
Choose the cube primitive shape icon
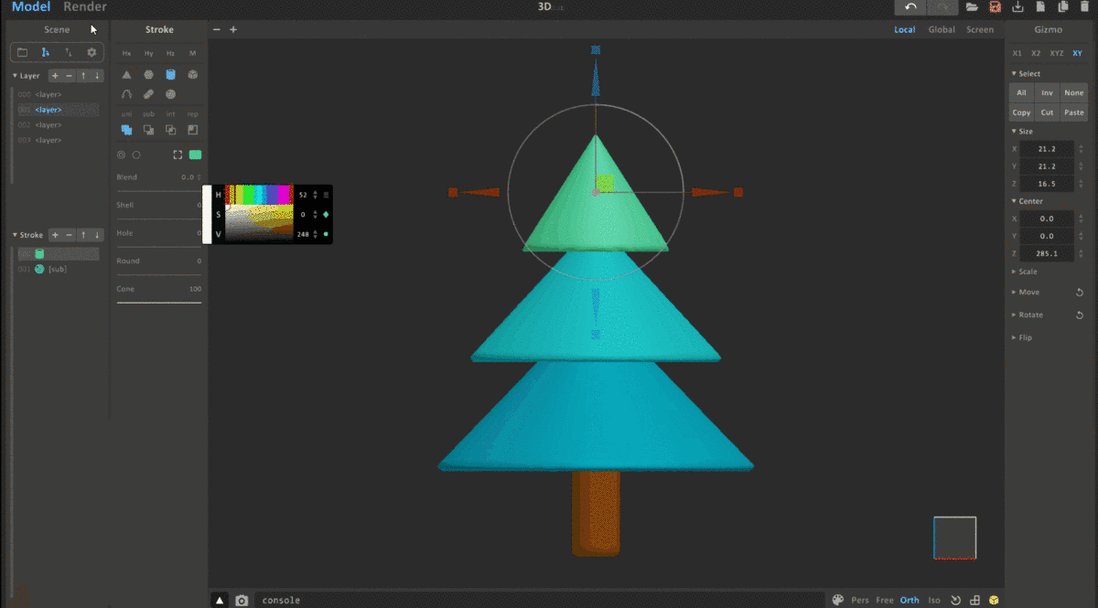pos(192,75)
